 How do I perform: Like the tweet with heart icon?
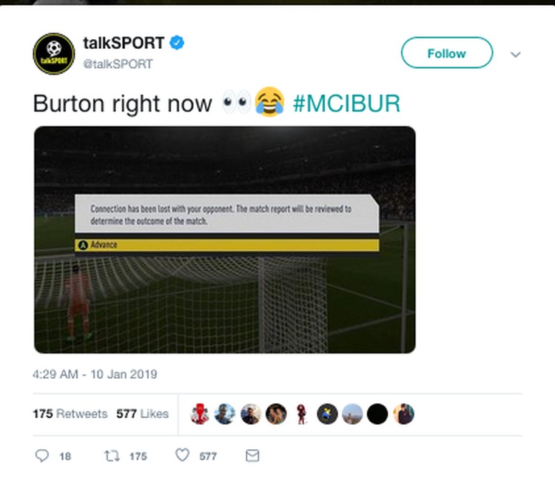[183, 455]
